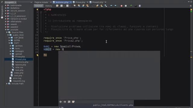Click the lightbulb hint on line 1

(37, 9)
